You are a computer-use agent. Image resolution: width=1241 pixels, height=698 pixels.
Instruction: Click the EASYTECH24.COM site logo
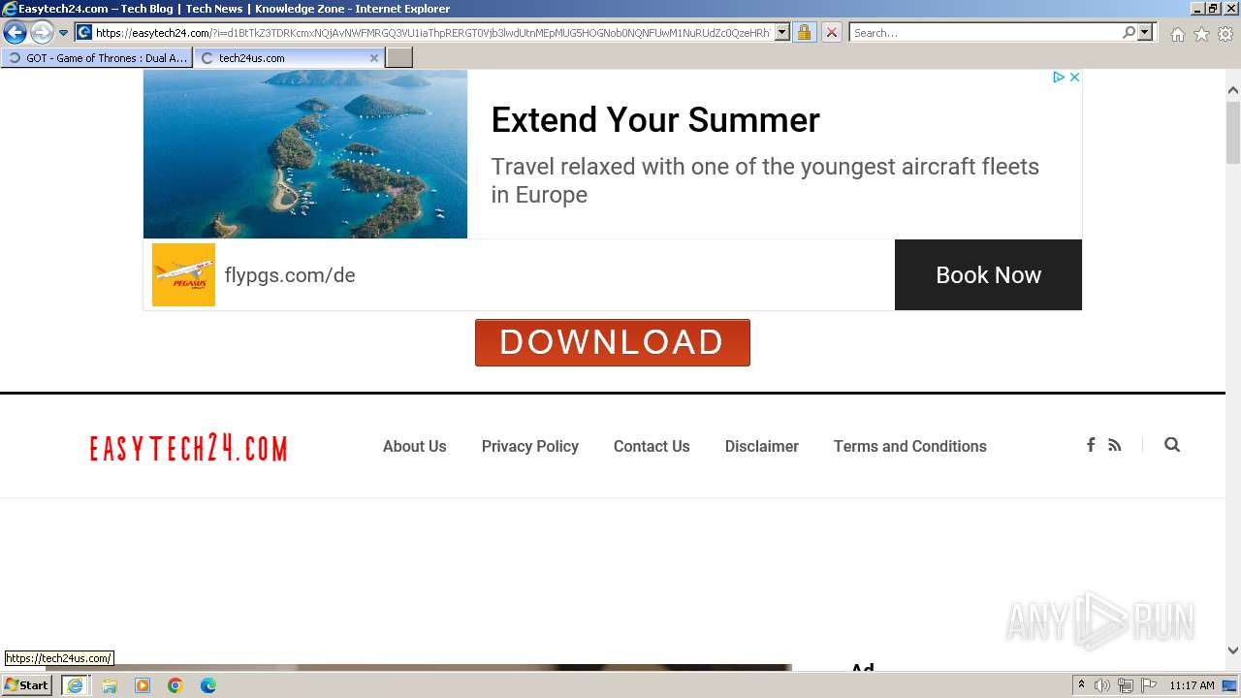(x=188, y=448)
